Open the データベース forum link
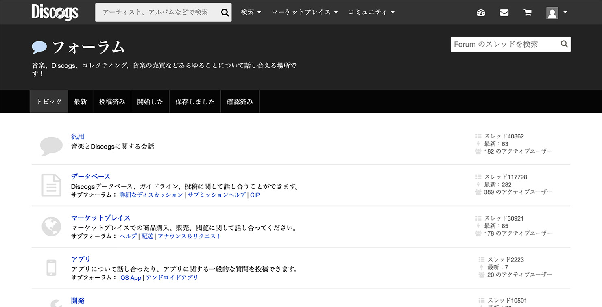The height and width of the screenshot is (307, 602). click(91, 177)
